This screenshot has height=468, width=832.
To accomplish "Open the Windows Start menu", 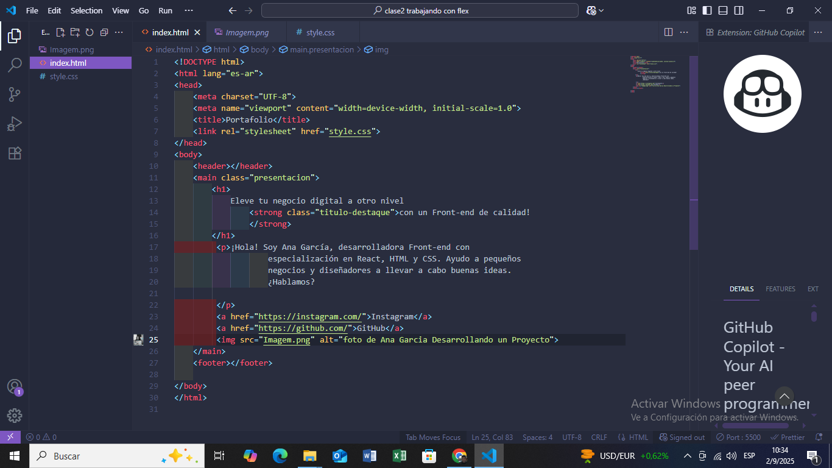I will point(14,456).
